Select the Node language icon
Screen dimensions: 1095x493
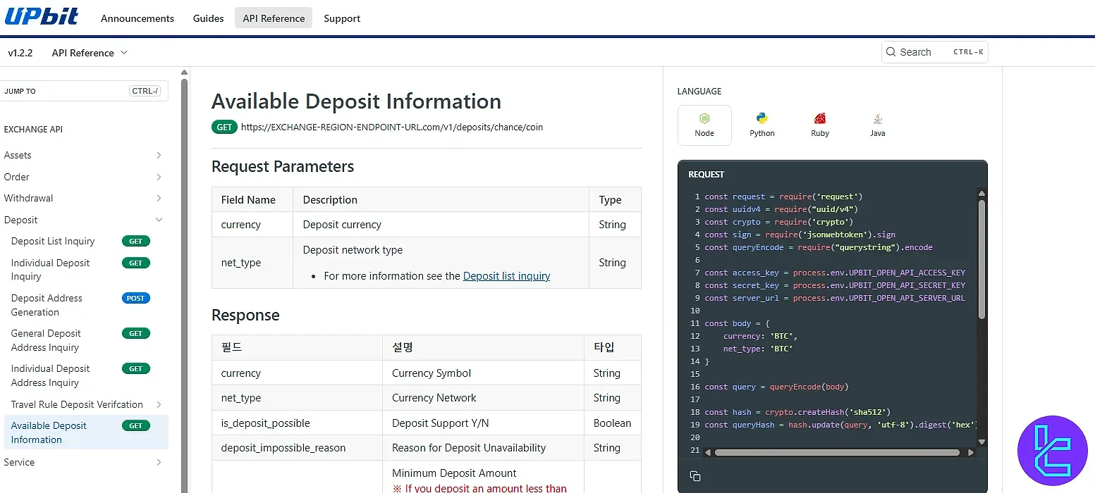pyautogui.click(x=704, y=119)
